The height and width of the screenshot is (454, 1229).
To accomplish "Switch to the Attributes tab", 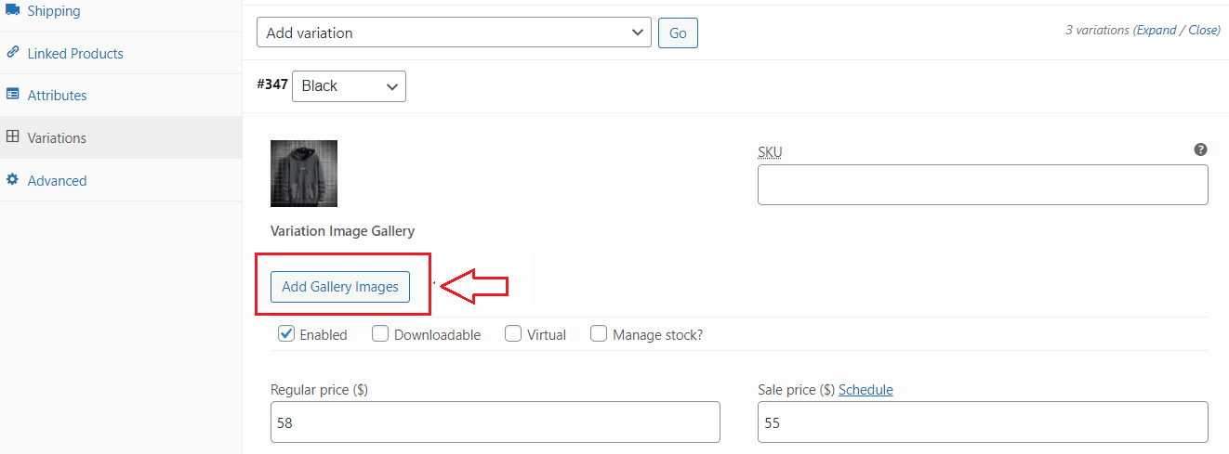I will coord(57,95).
